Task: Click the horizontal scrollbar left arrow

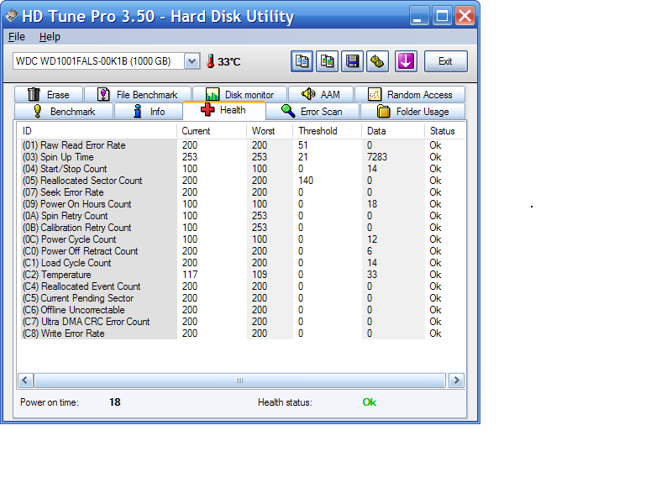Action: click(x=25, y=381)
